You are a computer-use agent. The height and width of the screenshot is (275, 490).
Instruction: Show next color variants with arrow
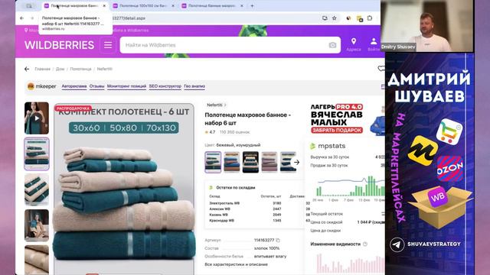pos(296,162)
